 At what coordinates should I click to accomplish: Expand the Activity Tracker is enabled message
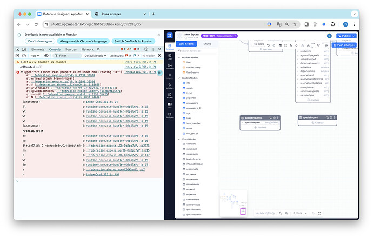tap(22, 62)
